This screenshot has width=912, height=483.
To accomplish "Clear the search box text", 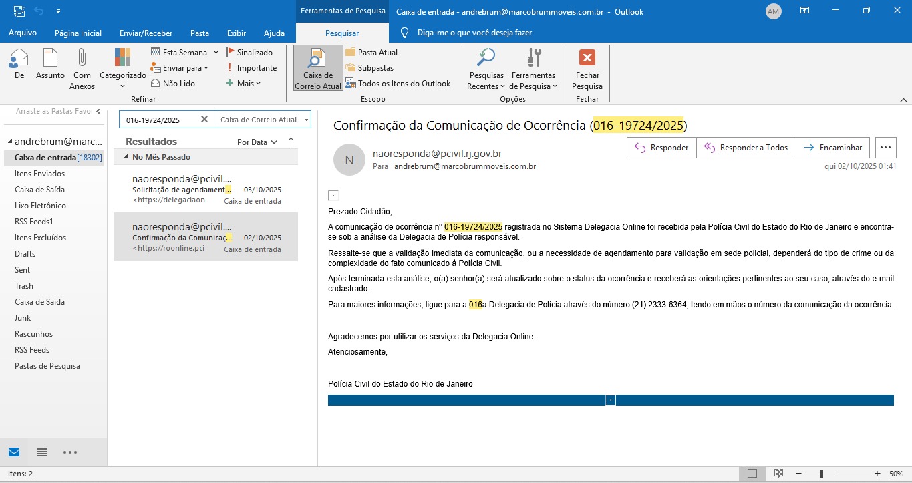I will coord(204,120).
